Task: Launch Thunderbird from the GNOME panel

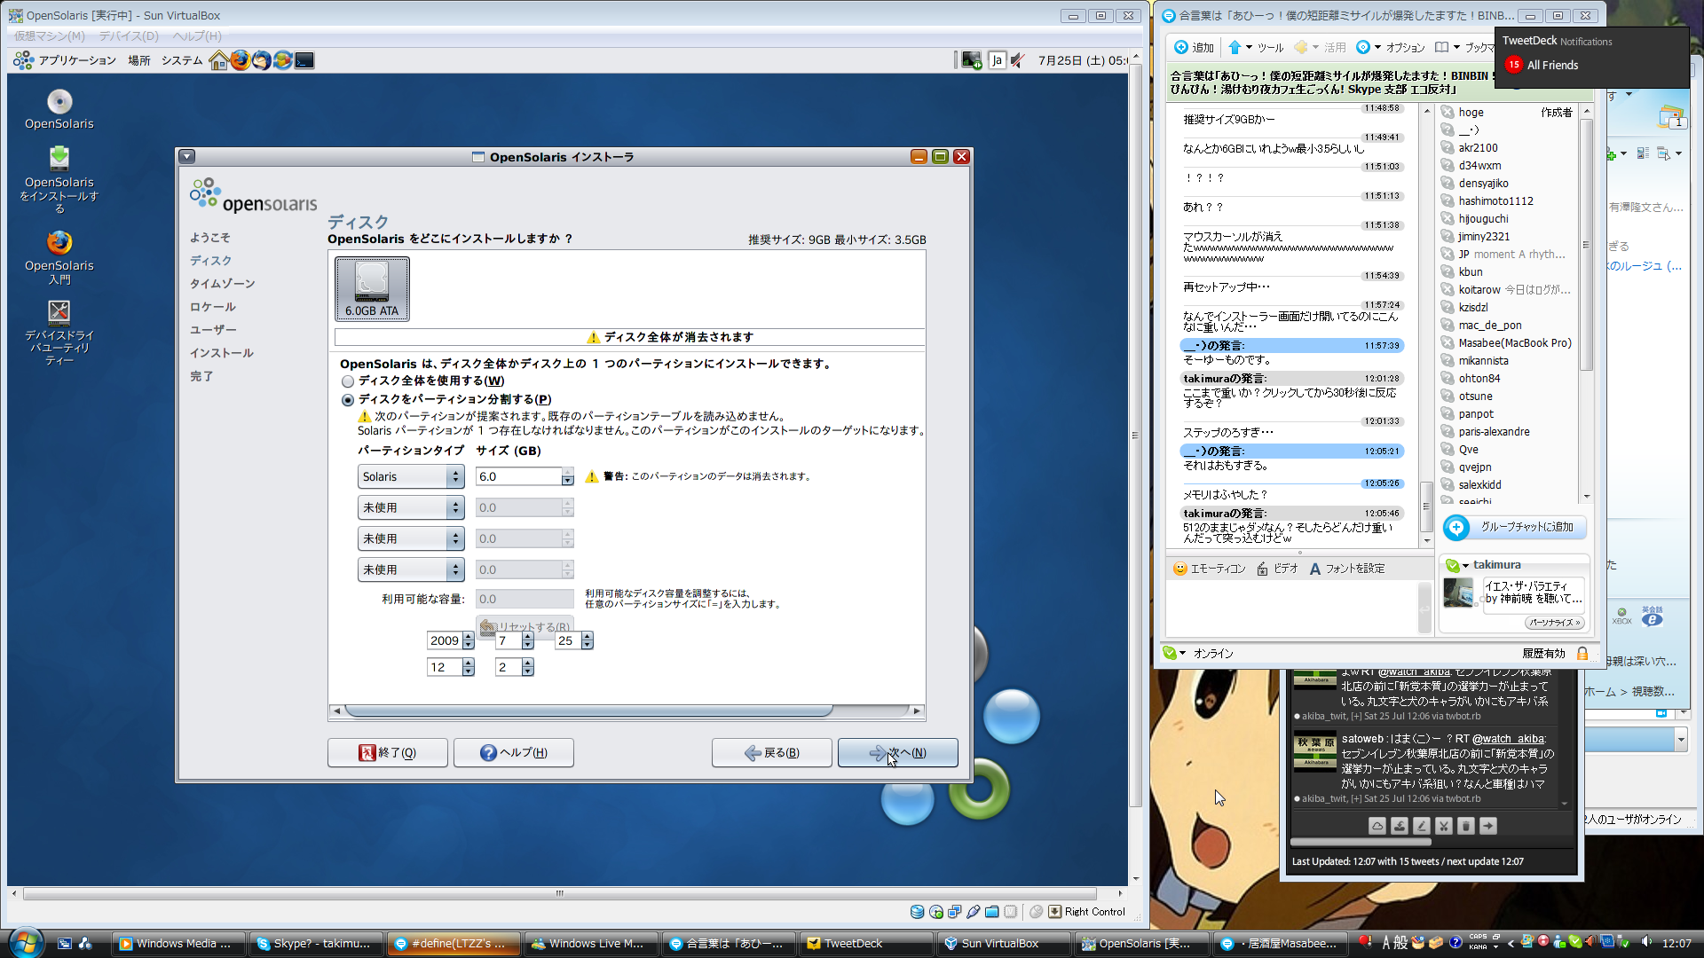Action: point(261,60)
